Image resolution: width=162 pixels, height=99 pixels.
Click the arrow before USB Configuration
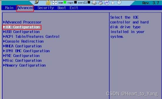click(4, 32)
